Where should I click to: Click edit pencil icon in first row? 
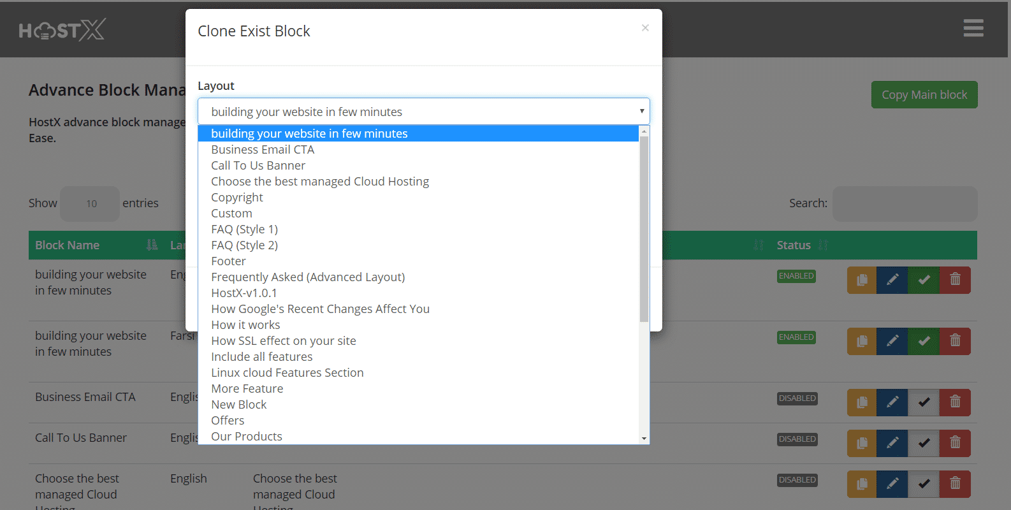(x=892, y=280)
